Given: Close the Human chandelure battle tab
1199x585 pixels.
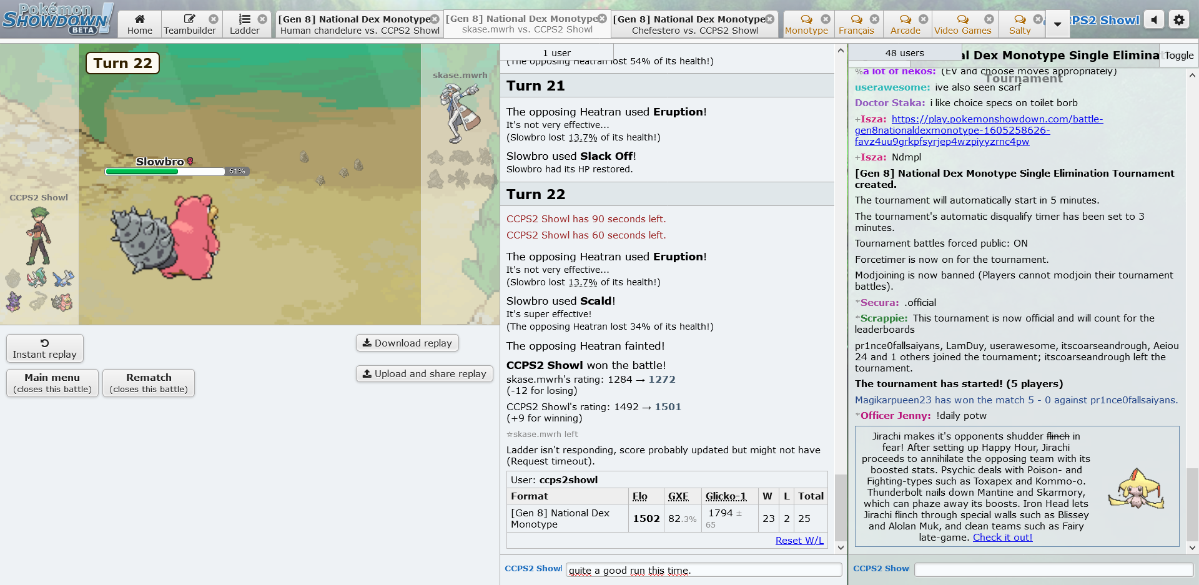Looking at the screenshot, I should [435, 19].
